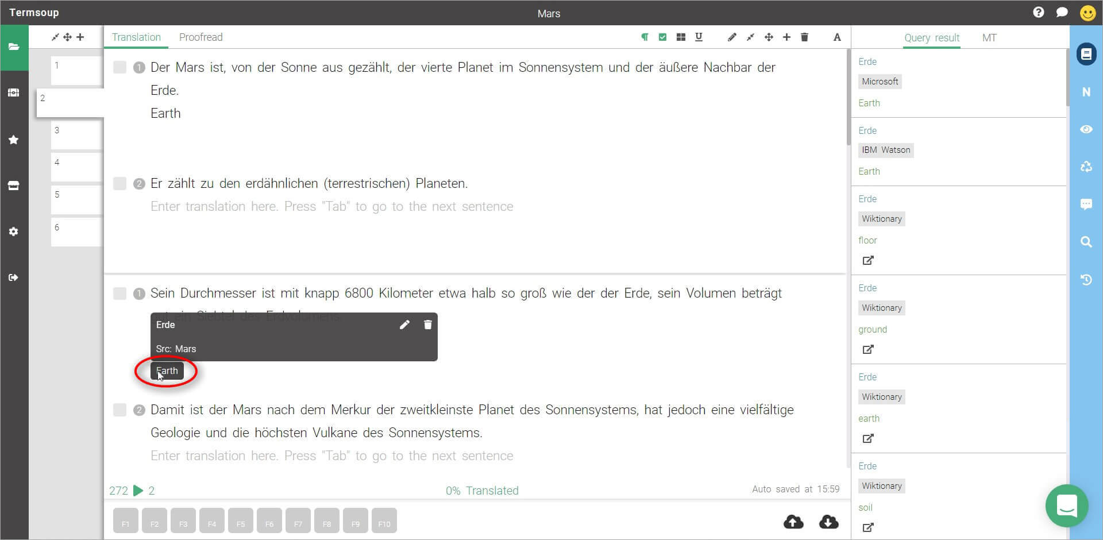Click the plus icon above page thumbnails
The image size is (1103, 540).
coord(80,37)
